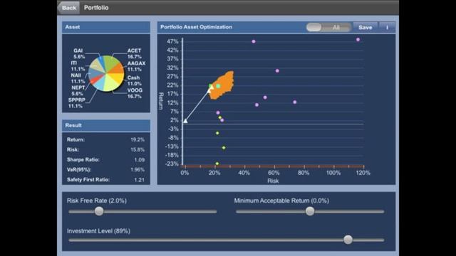Select the NEPT 5.6% pie label

78,90
